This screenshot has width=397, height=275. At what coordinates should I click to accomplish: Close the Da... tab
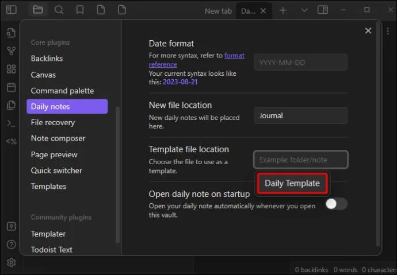[x=263, y=11]
